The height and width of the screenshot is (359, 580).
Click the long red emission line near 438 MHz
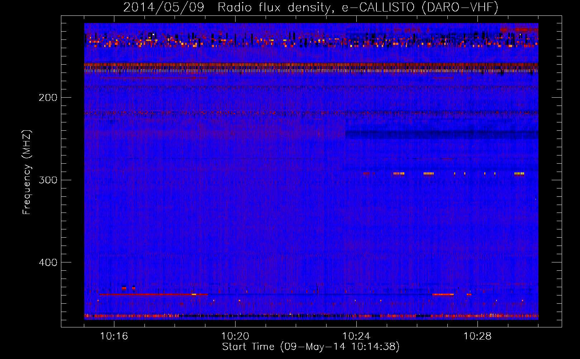[153, 294]
